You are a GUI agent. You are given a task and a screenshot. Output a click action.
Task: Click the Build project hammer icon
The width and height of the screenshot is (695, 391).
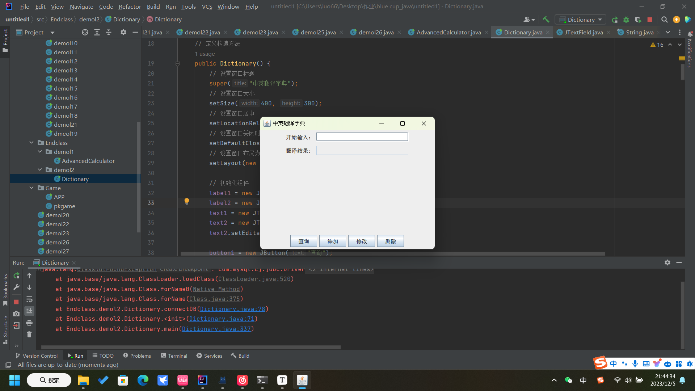[546, 20]
